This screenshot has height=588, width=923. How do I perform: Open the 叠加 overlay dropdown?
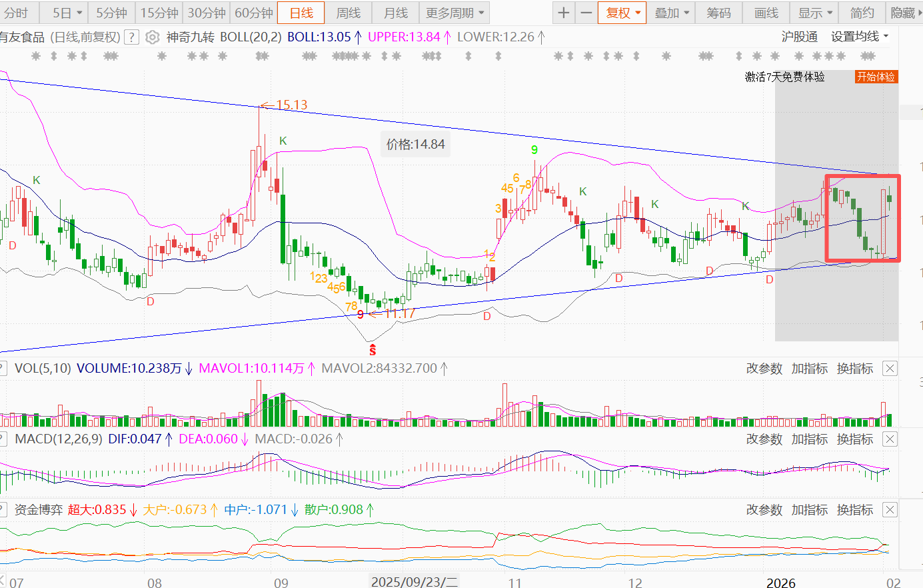click(671, 13)
